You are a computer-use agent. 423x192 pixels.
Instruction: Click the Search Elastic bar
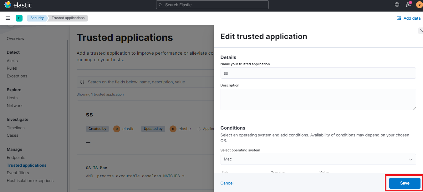coord(212,5)
